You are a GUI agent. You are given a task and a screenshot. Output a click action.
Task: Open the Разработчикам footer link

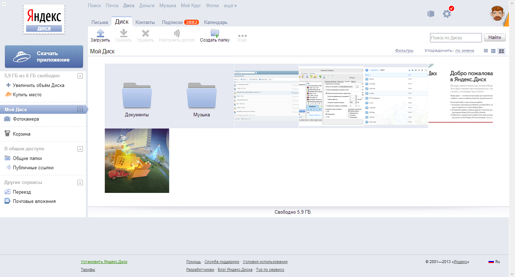(x=200, y=269)
